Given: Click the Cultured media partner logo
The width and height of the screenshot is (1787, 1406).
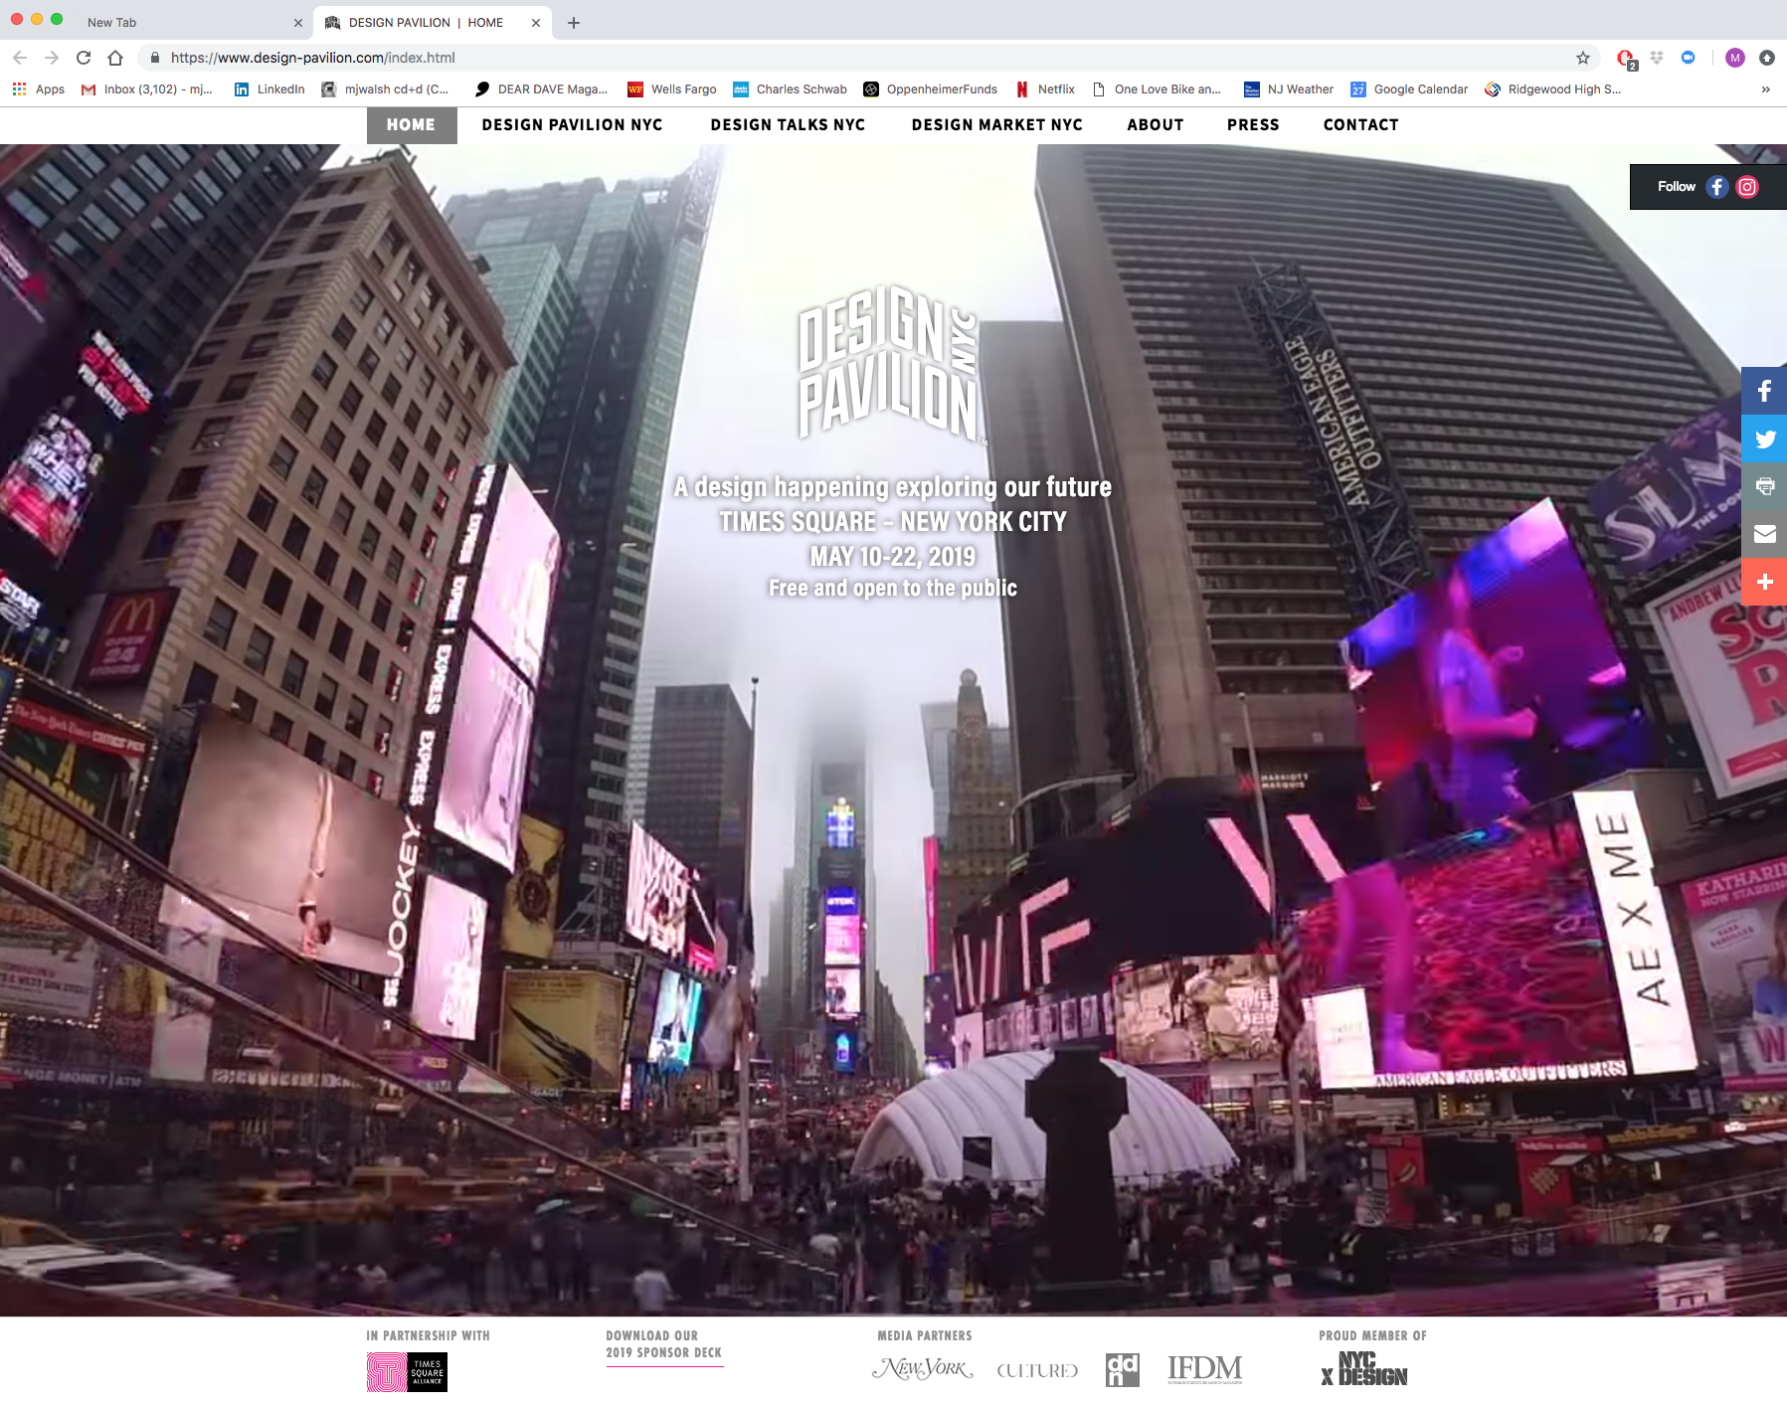Looking at the screenshot, I should [x=1037, y=1370].
